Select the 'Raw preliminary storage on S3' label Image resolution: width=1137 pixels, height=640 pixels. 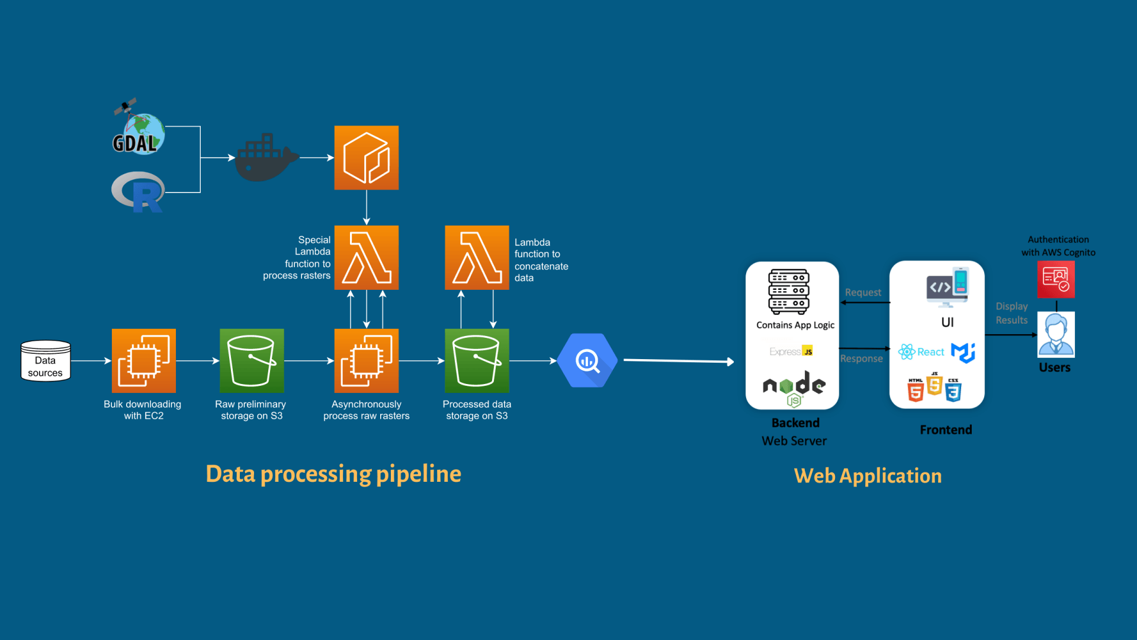click(251, 410)
